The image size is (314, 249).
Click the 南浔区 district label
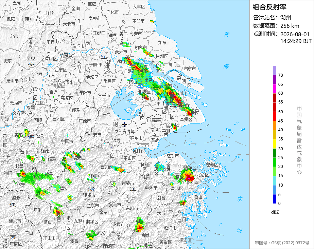coord(128,131)
